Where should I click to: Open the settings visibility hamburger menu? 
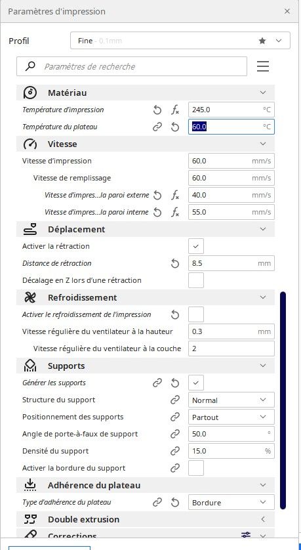point(263,66)
